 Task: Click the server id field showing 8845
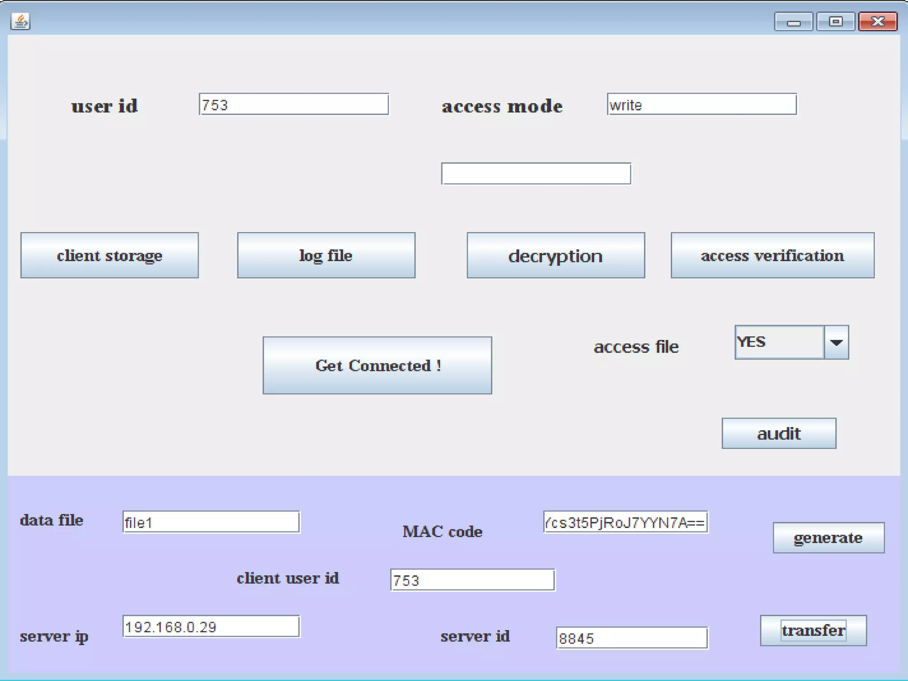click(631, 638)
